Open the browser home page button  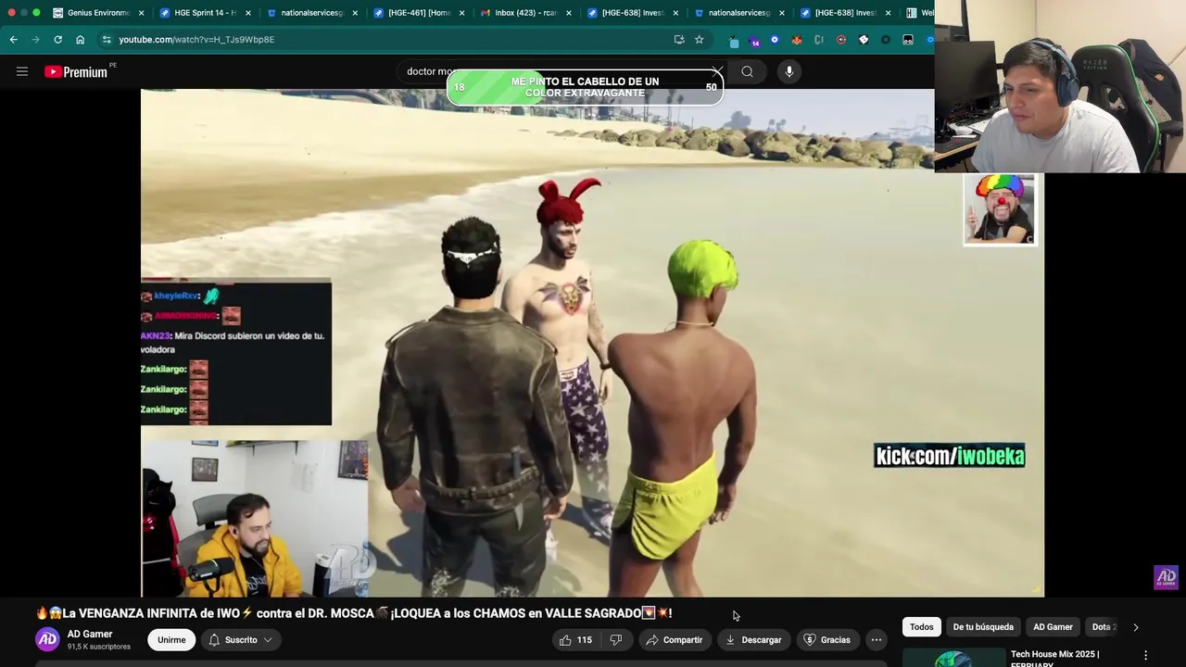pyautogui.click(x=80, y=39)
